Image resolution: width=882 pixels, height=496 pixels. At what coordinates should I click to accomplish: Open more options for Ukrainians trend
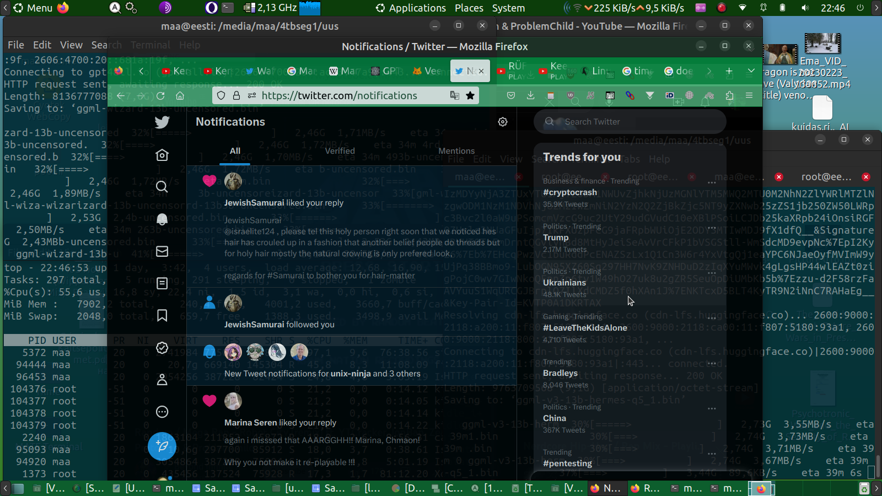[712, 272]
